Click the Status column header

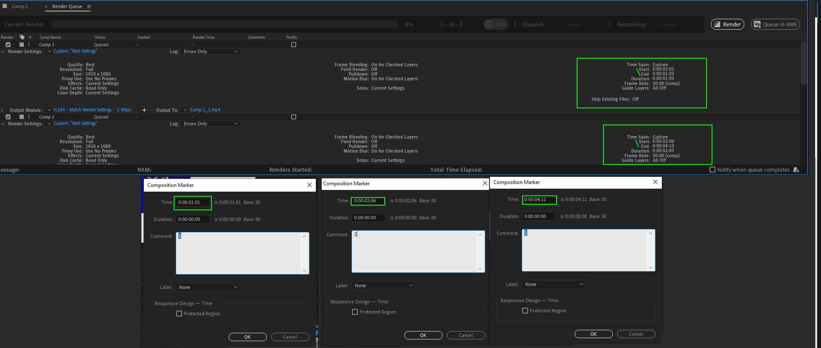coord(100,37)
